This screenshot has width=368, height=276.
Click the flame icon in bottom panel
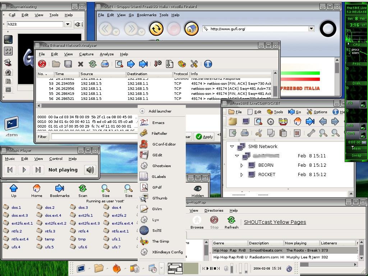pyautogui.click(x=117, y=268)
